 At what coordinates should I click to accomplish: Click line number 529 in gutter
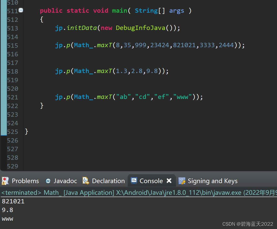pos(12,166)
